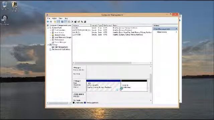Select the Unallocated space block on Disk 2

134,85
